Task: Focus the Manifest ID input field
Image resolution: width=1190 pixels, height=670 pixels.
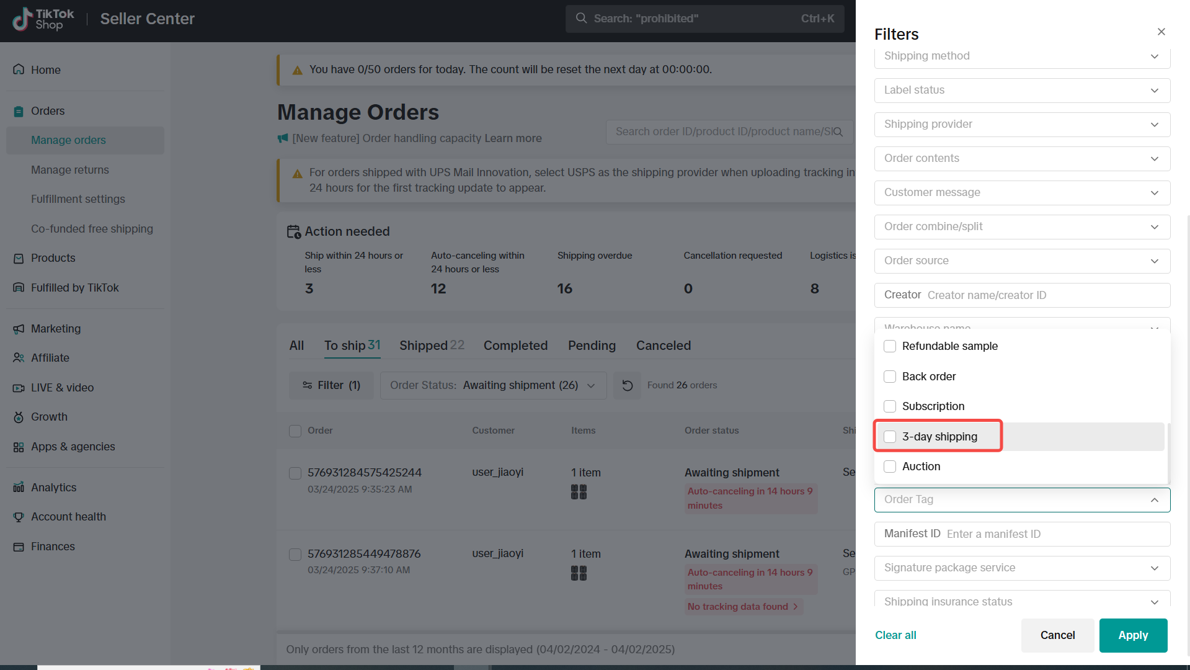Action: [1054, 534]
